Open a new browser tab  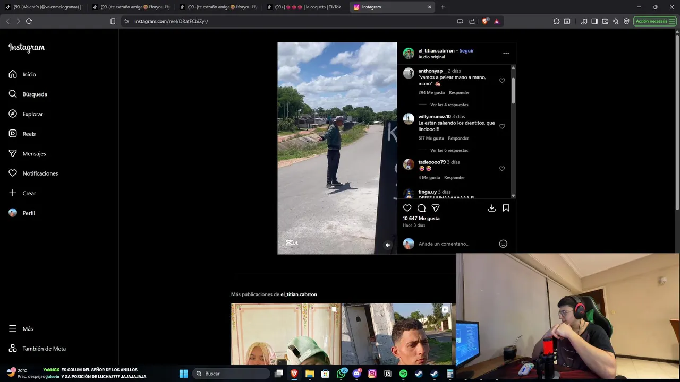pos(443,7)
